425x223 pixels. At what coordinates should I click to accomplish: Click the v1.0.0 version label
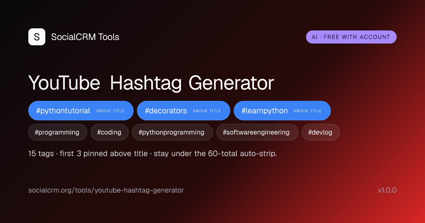point(387,190)
